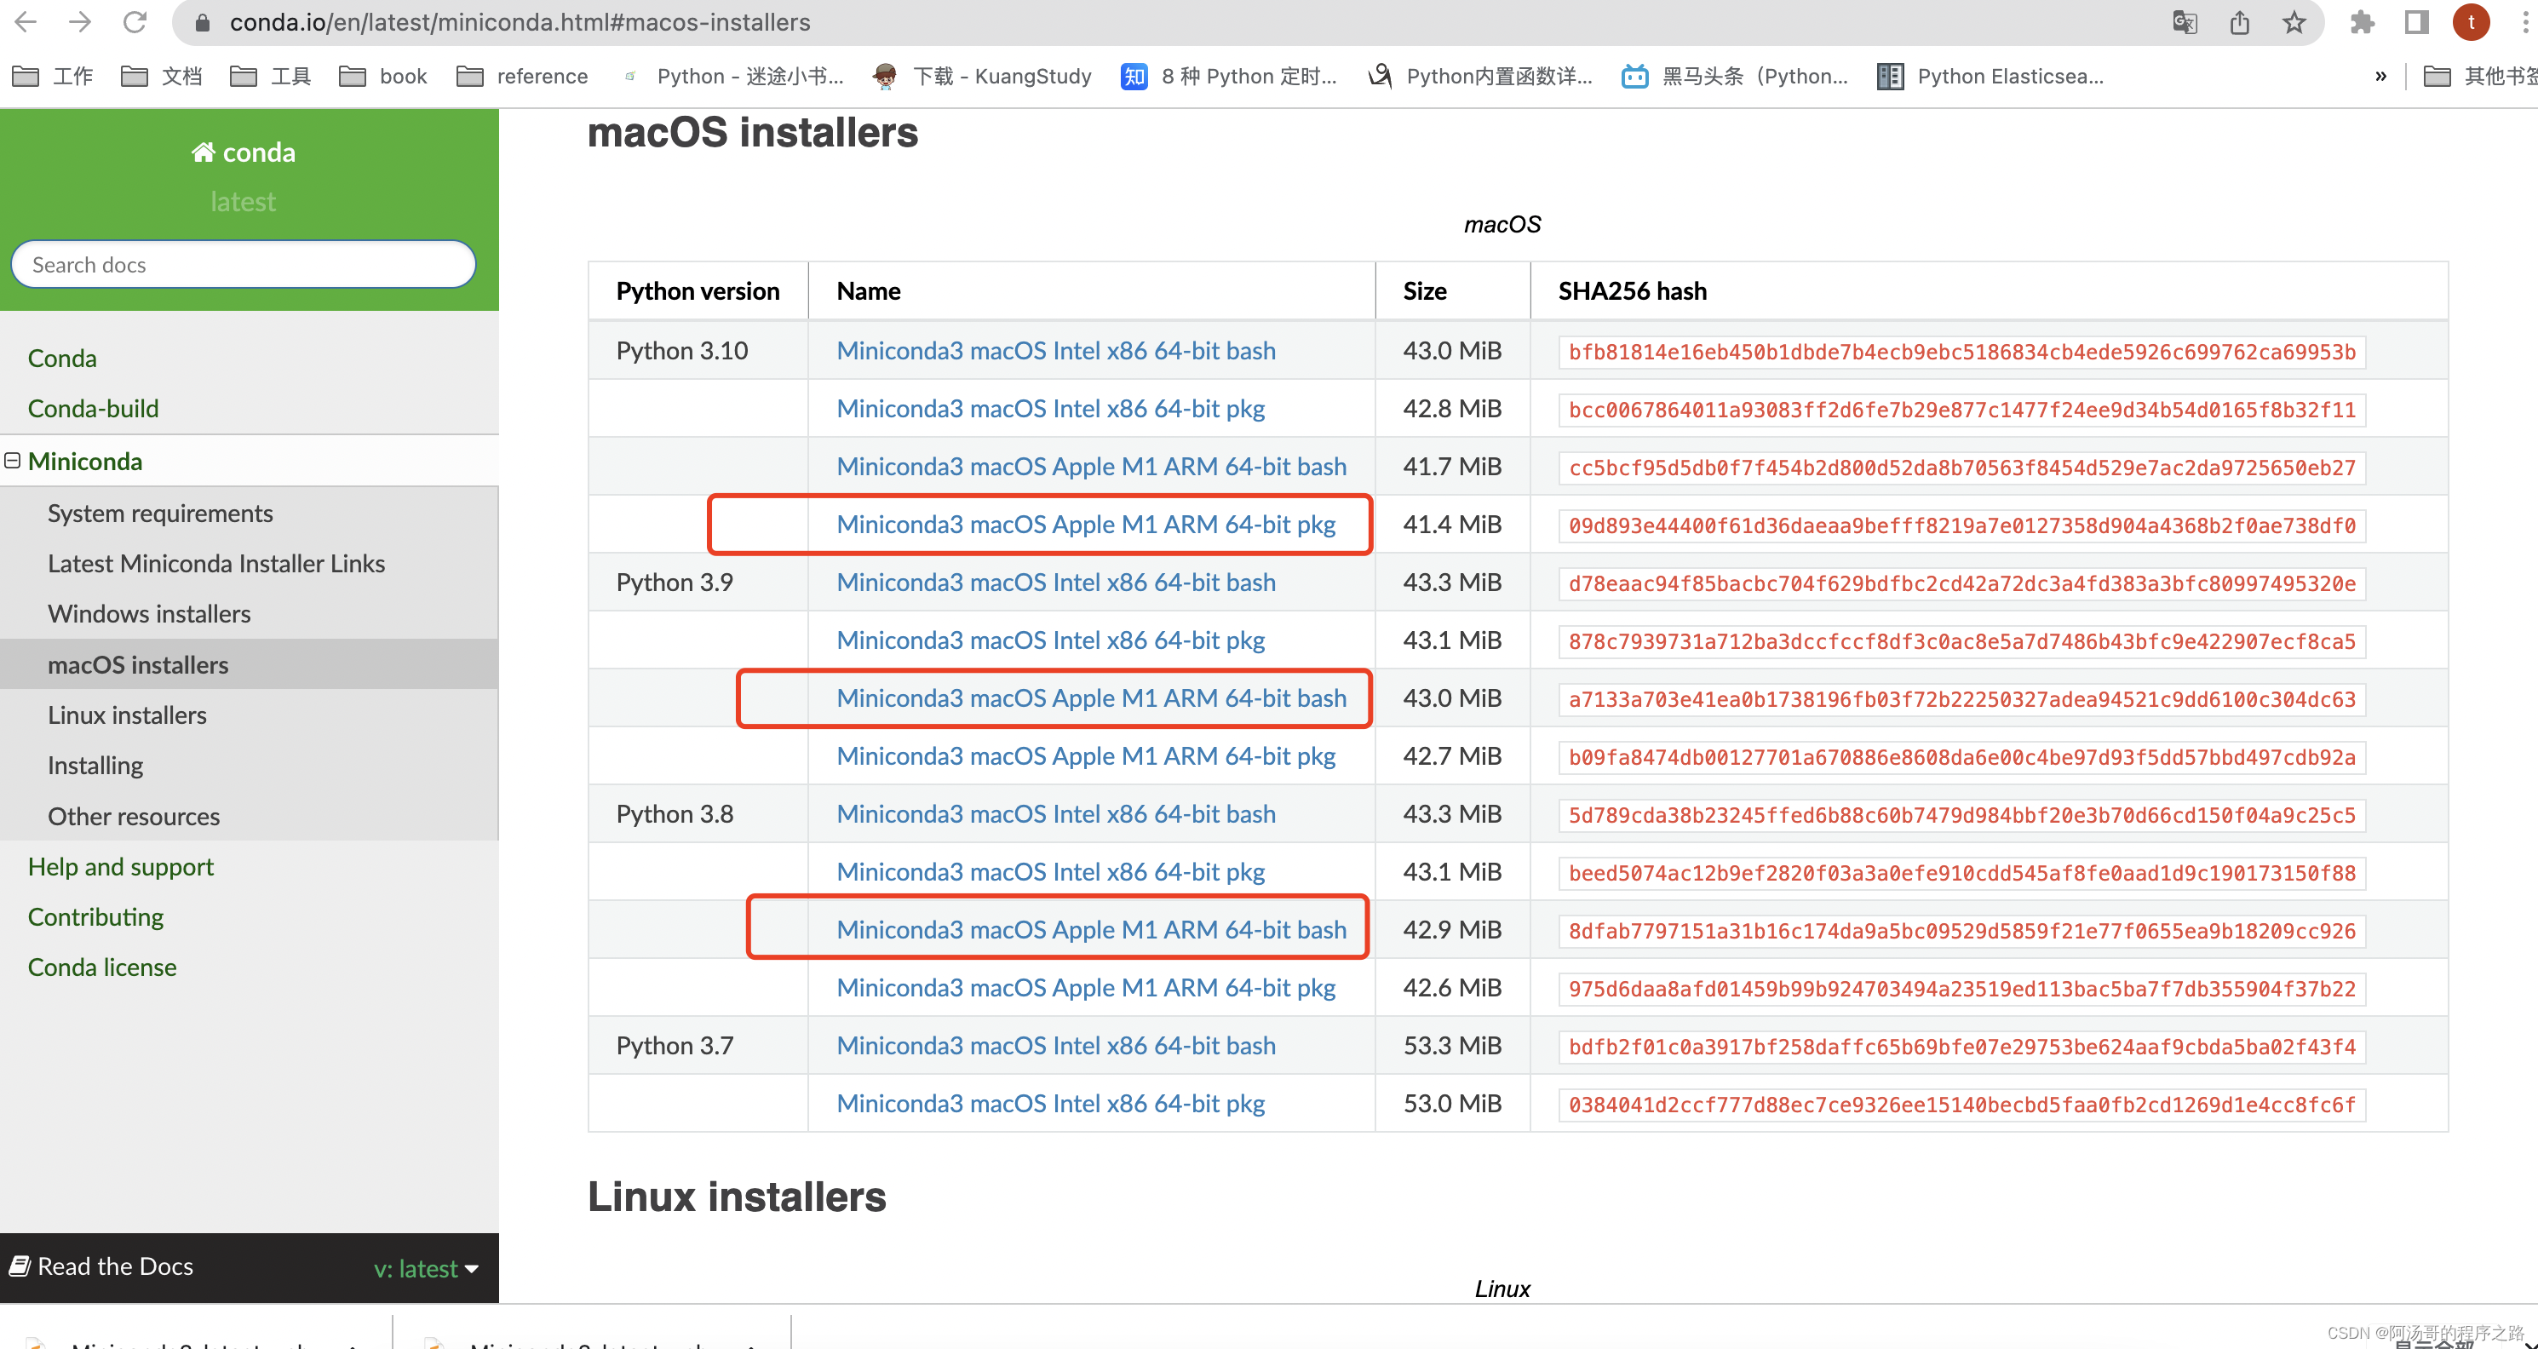Download Python 3.9 Apple M1 ARM pkg

[x=1086, y=755]
